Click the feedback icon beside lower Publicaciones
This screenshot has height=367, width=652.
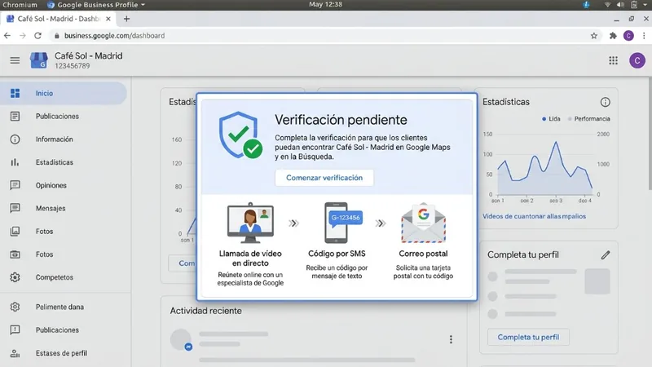click(x=15, y=330)
